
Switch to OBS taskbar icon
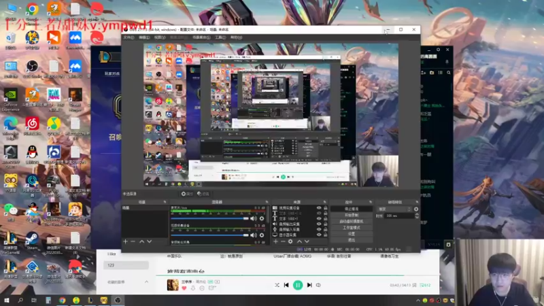(x=118, y=301)
